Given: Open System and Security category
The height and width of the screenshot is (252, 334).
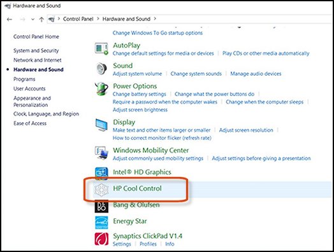Looking at the screenshot, I should (x=36, y=51).
